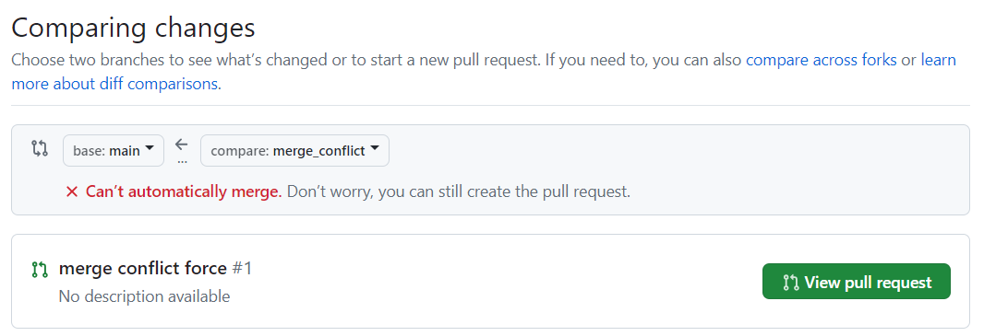Screen dimensions: 984x336
Task: Open the base: main branch dropdown
Action: pyautogui.click(x=114, y=151)
